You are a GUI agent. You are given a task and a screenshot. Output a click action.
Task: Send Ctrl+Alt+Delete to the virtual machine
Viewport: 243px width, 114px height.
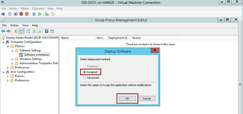click(x=3, y=14)
